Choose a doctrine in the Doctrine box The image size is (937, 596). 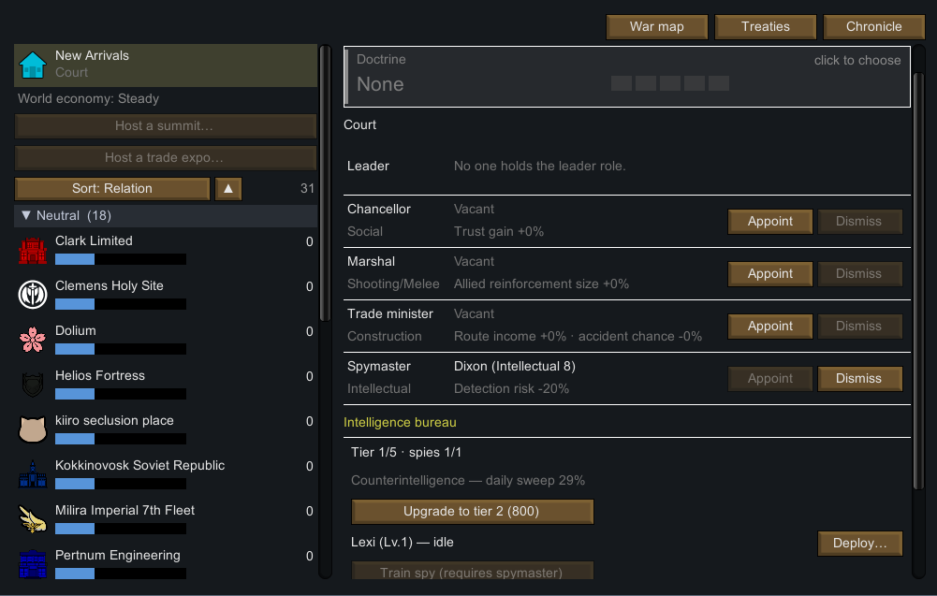click(627, 77)
